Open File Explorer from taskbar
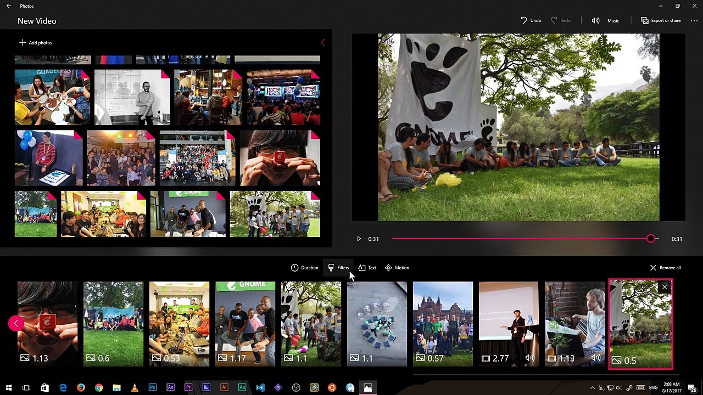The width and height of the screenshot is (703, 395). point(116,388)
